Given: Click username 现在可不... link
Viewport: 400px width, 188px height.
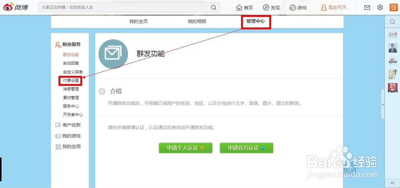Looking at the screenshot, I should click(339, 8).
